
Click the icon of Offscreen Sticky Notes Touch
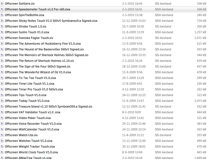tap(2, 21)
